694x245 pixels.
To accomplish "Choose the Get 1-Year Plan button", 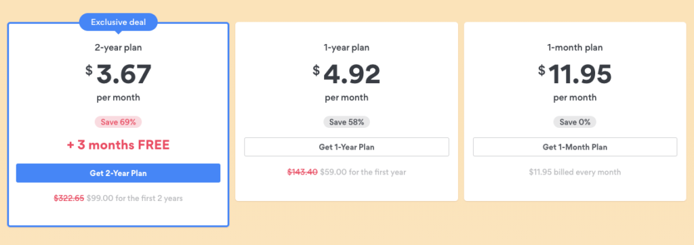I will [346, 147].
